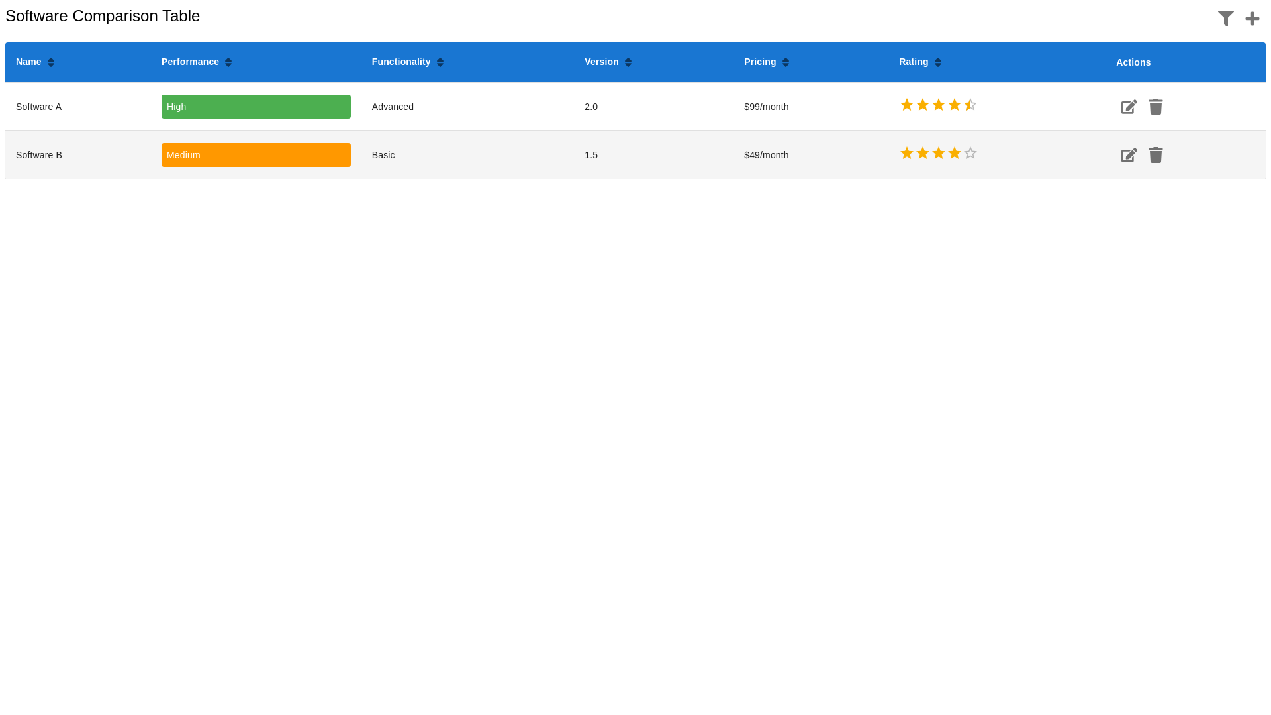Viewport: 1271px width, 715px height.
Task: Click the Actions column header
Action: coord(1133,62)
